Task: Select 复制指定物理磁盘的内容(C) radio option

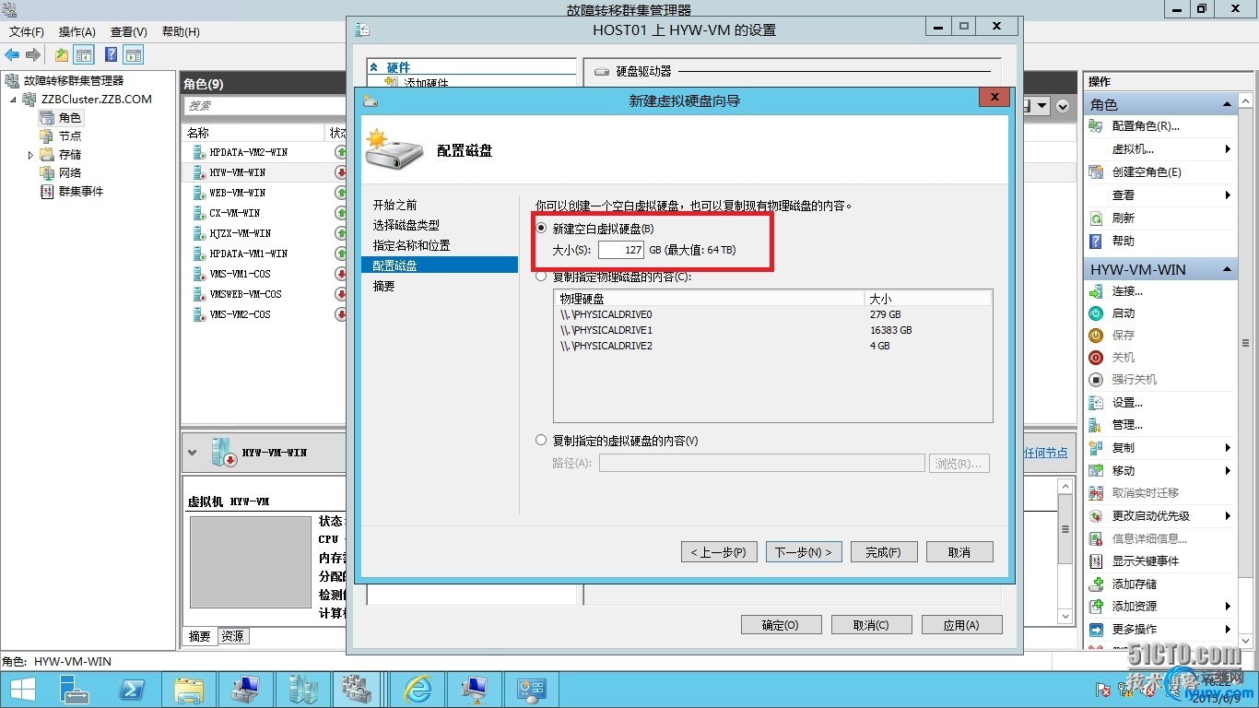Action: coord(542,276)
